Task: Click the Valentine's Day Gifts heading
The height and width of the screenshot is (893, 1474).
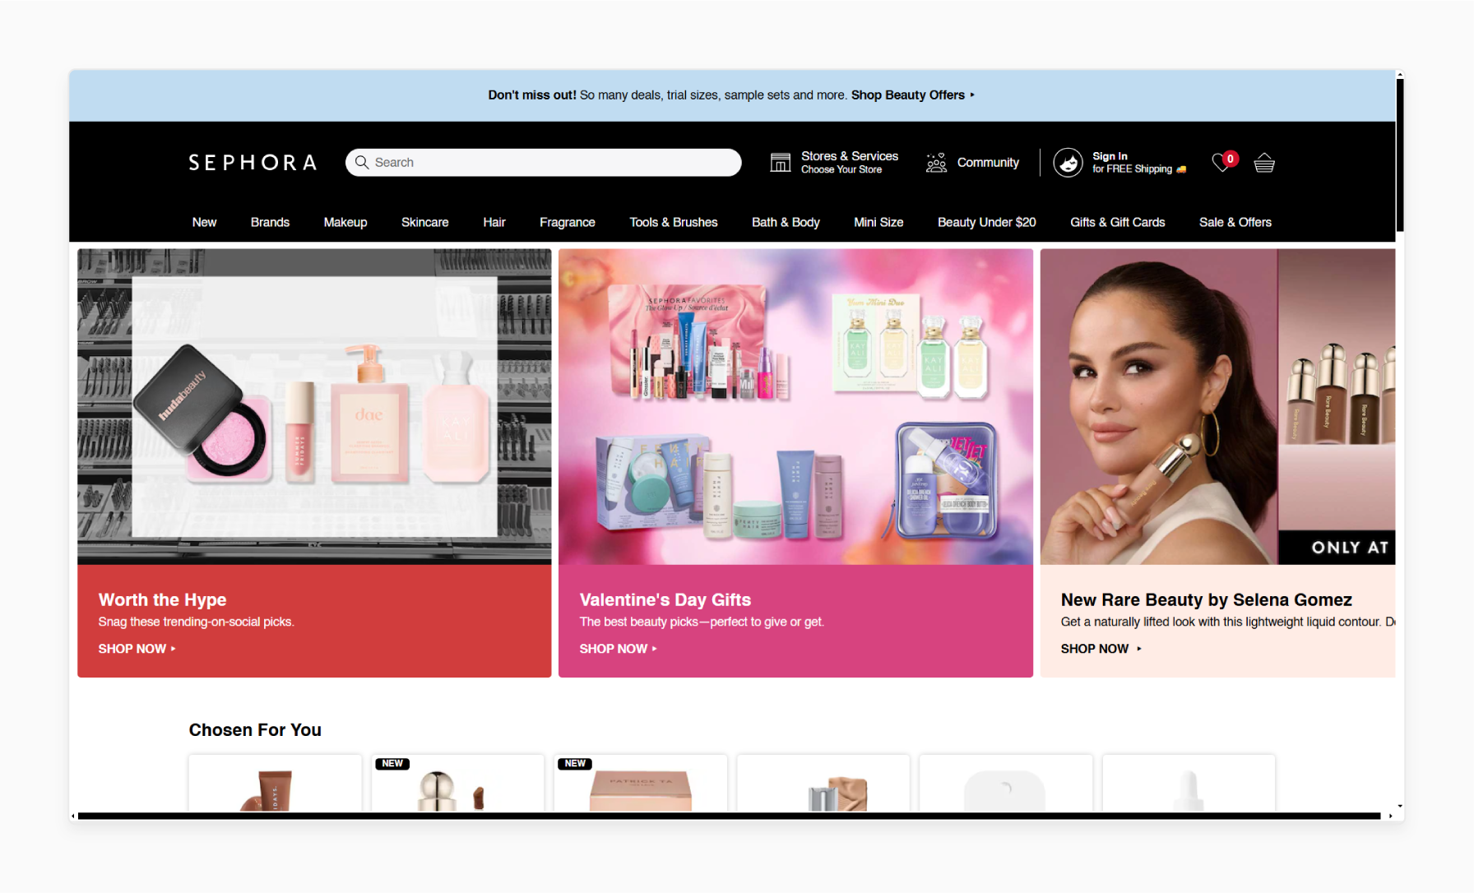Action: pos(665,599)
